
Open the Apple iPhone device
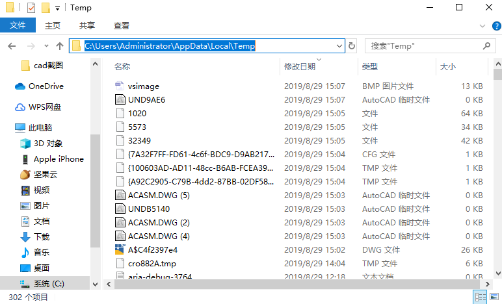pos(59,158)
